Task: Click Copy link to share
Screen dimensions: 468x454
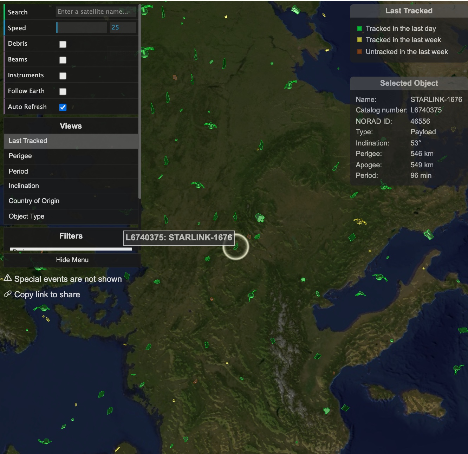Action: [x=47, y=294]
